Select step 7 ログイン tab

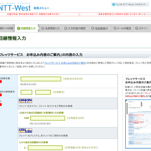[141, 28]
